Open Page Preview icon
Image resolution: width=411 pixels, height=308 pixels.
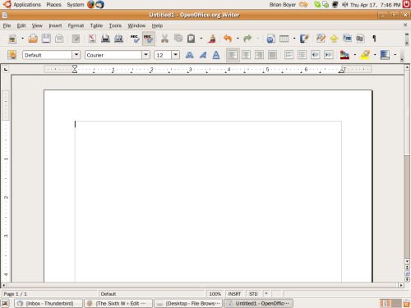pos(118,39)
